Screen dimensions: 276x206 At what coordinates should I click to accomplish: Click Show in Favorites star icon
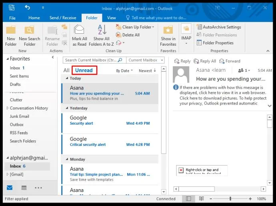coord(168,30)
